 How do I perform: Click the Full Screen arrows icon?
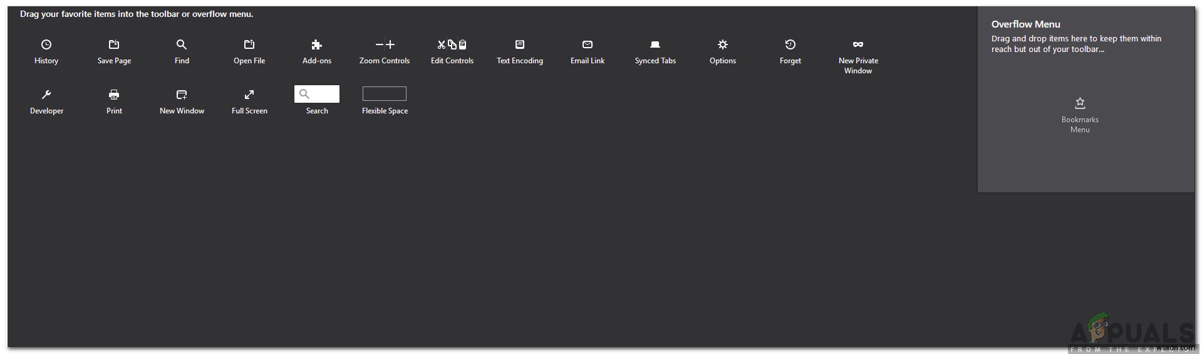[x=249, y=95]
